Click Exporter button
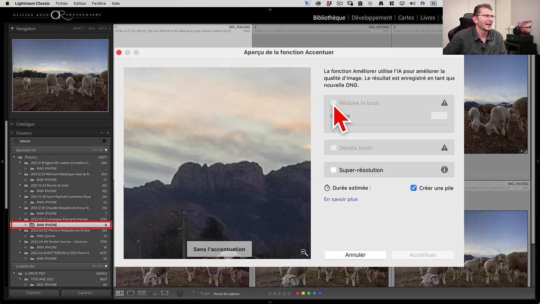 (86, 293)
